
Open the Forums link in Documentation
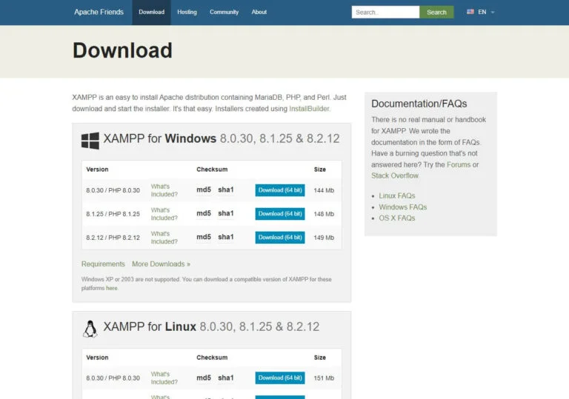(459, 164)
